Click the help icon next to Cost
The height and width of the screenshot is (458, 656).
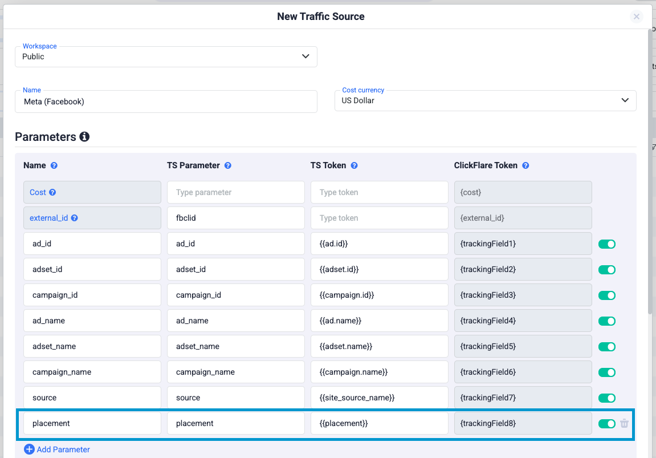pos(52,192)
